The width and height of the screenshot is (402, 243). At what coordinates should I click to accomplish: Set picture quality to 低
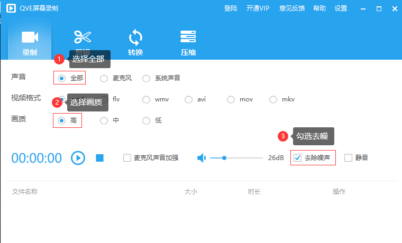(146, 120)
